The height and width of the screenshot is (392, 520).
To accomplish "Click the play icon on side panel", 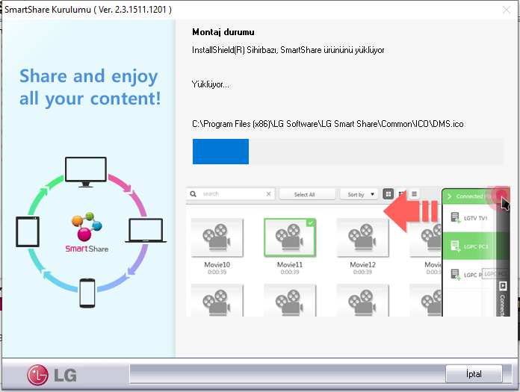I will point(503,286).
